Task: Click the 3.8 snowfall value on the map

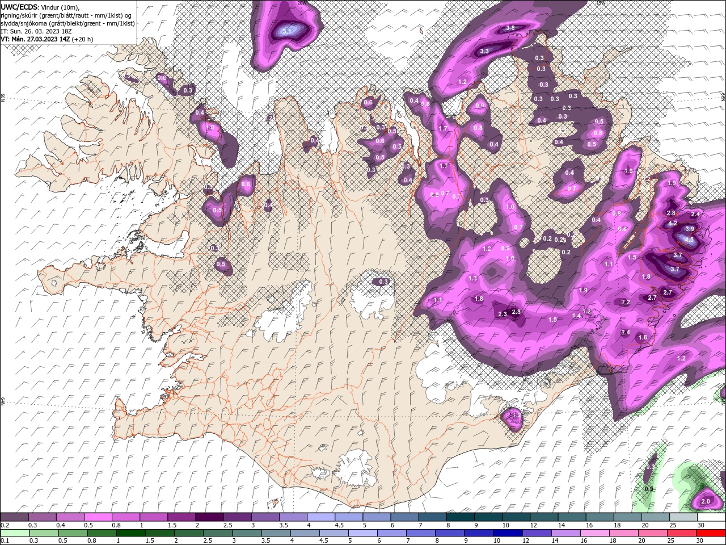Action: [x=510, y=28]
